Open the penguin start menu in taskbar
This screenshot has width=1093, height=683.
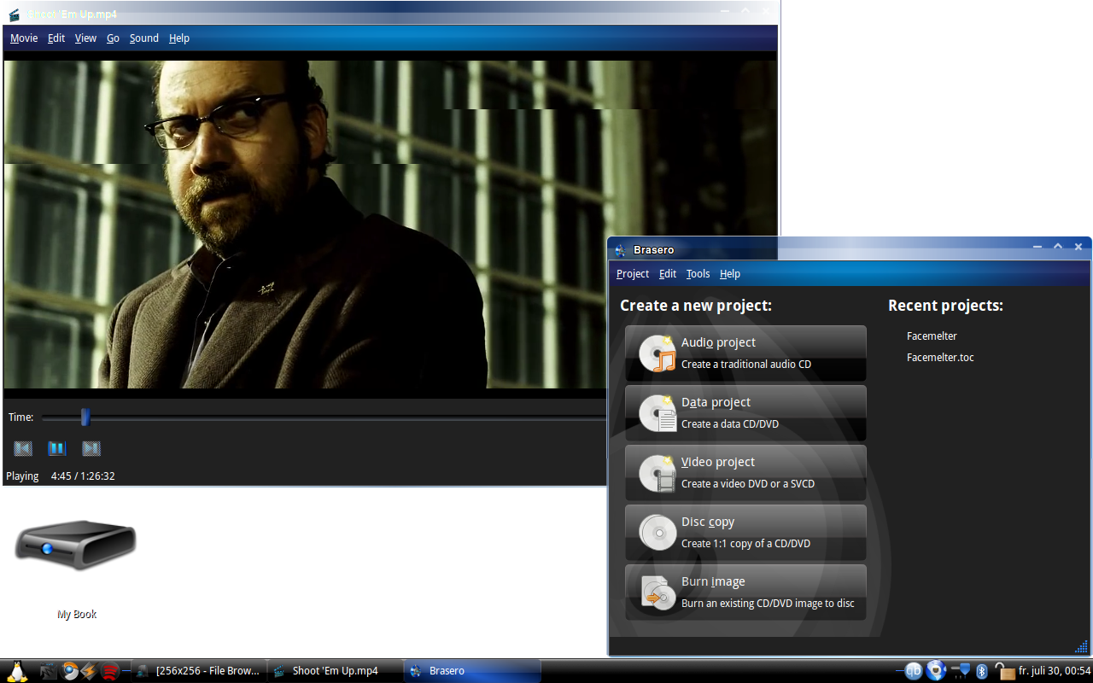click(16, 671)
